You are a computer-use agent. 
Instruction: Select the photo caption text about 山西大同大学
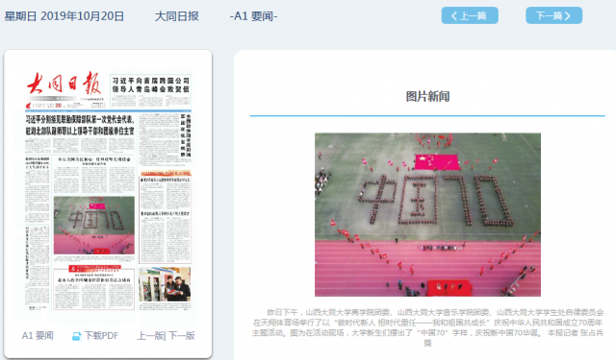[x=427, y=327]
